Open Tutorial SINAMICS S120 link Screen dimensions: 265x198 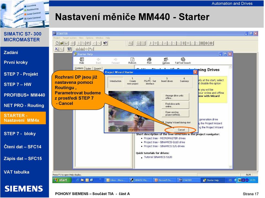click(x=158, y=157)
